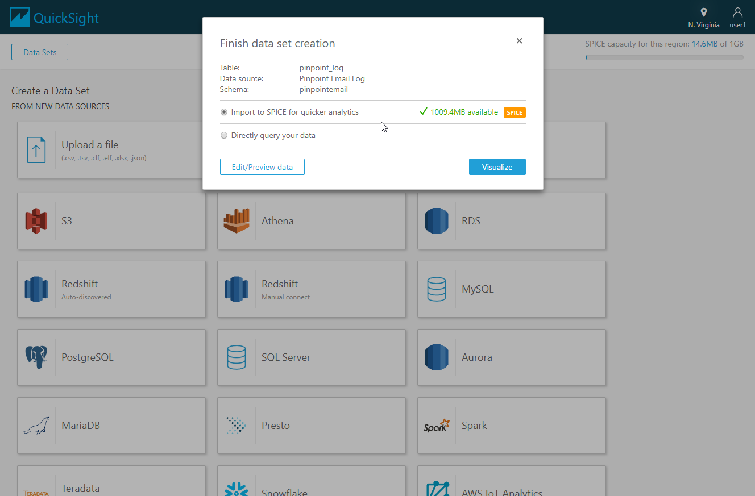
Task: Click the pinpoint_log table name
Action: [321, 68]
